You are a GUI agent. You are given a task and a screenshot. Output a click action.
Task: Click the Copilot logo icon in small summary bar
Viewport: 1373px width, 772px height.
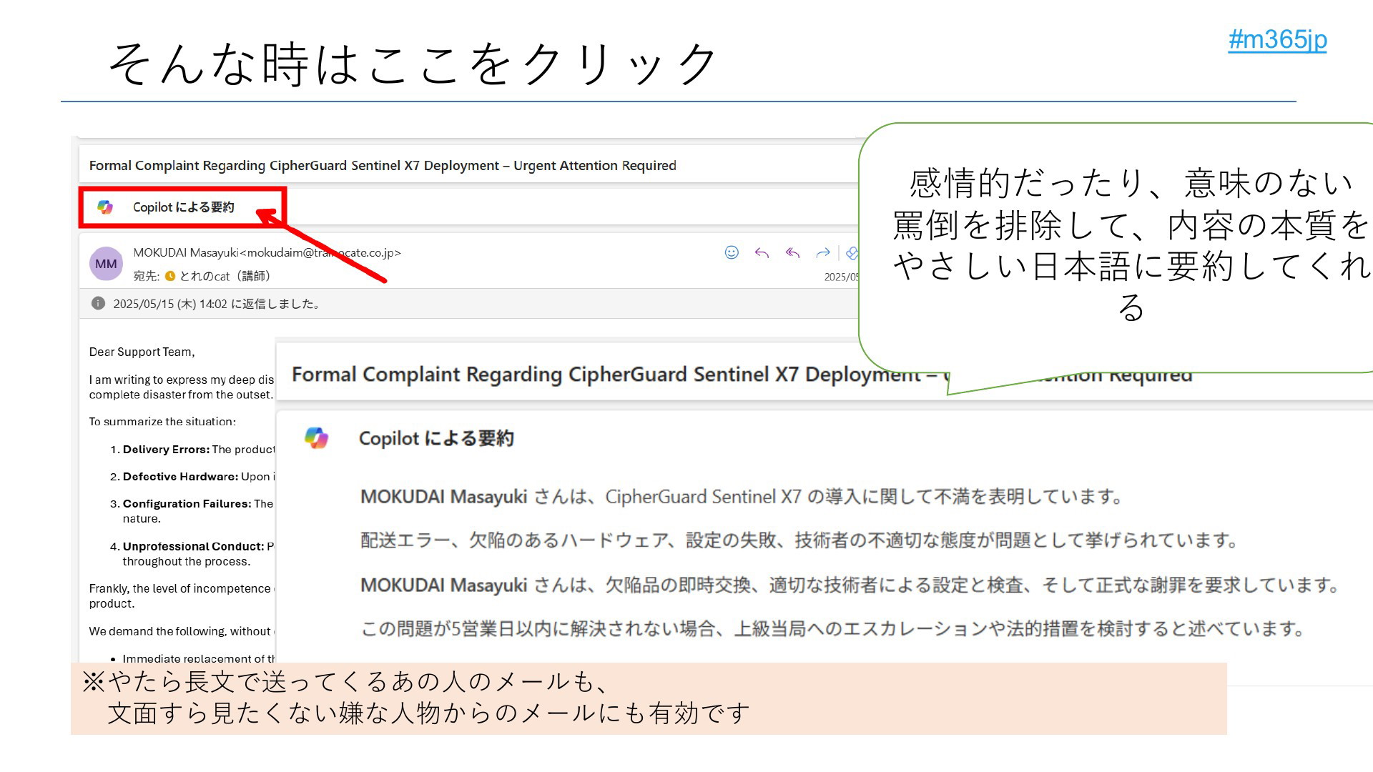click(x=105, y=207)
